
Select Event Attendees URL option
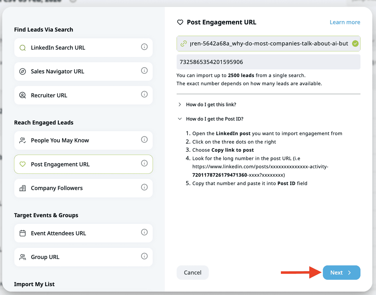click(x=83, y=233)
